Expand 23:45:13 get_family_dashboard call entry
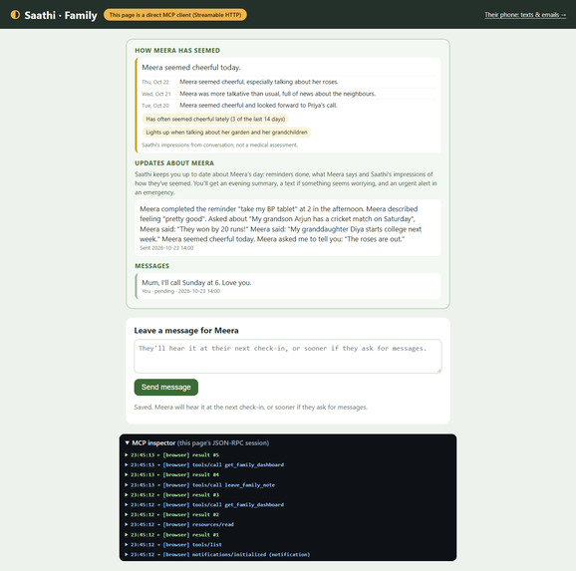 click(204, 464)
